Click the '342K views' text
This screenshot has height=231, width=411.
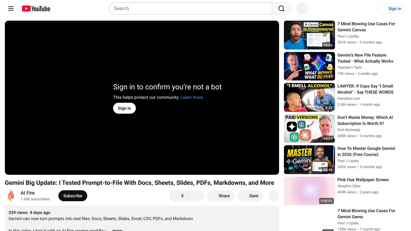tap(347, 167)
